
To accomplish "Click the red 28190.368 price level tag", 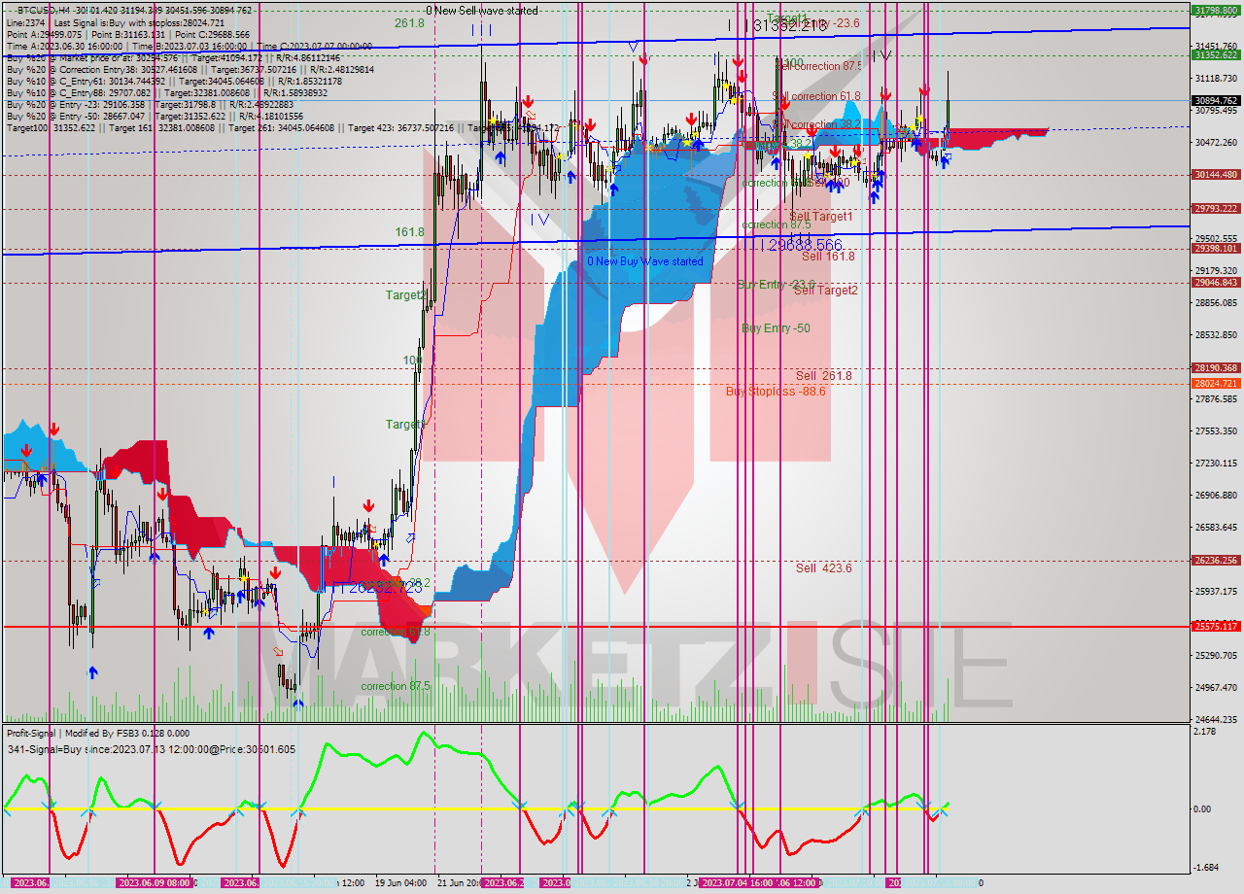I will [x=1216, y=368].
